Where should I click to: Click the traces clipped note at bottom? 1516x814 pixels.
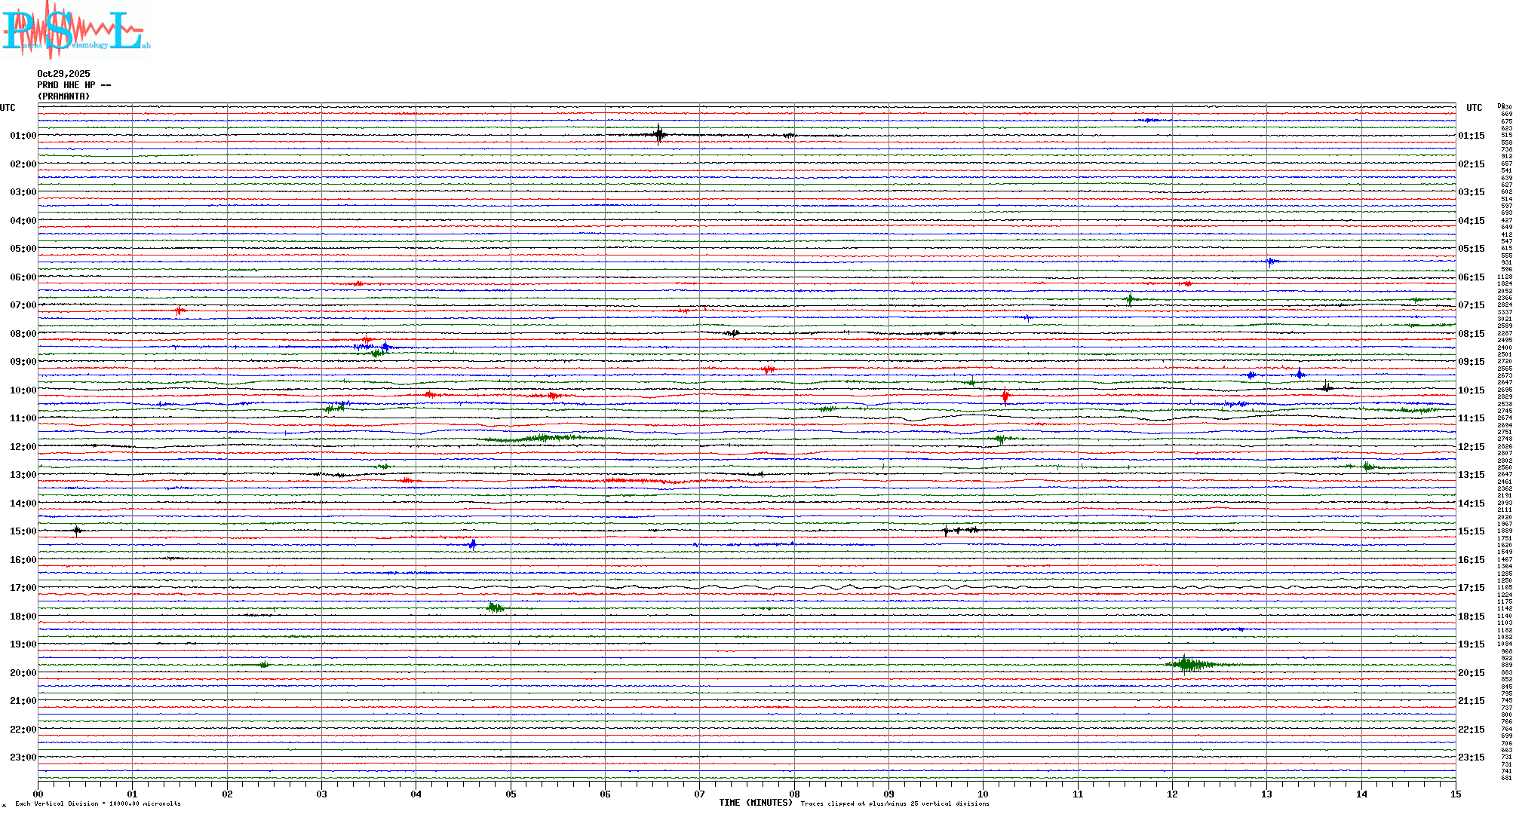click(895, 803)
